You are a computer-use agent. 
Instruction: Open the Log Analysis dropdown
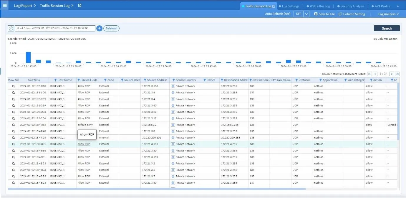point(388,14)
